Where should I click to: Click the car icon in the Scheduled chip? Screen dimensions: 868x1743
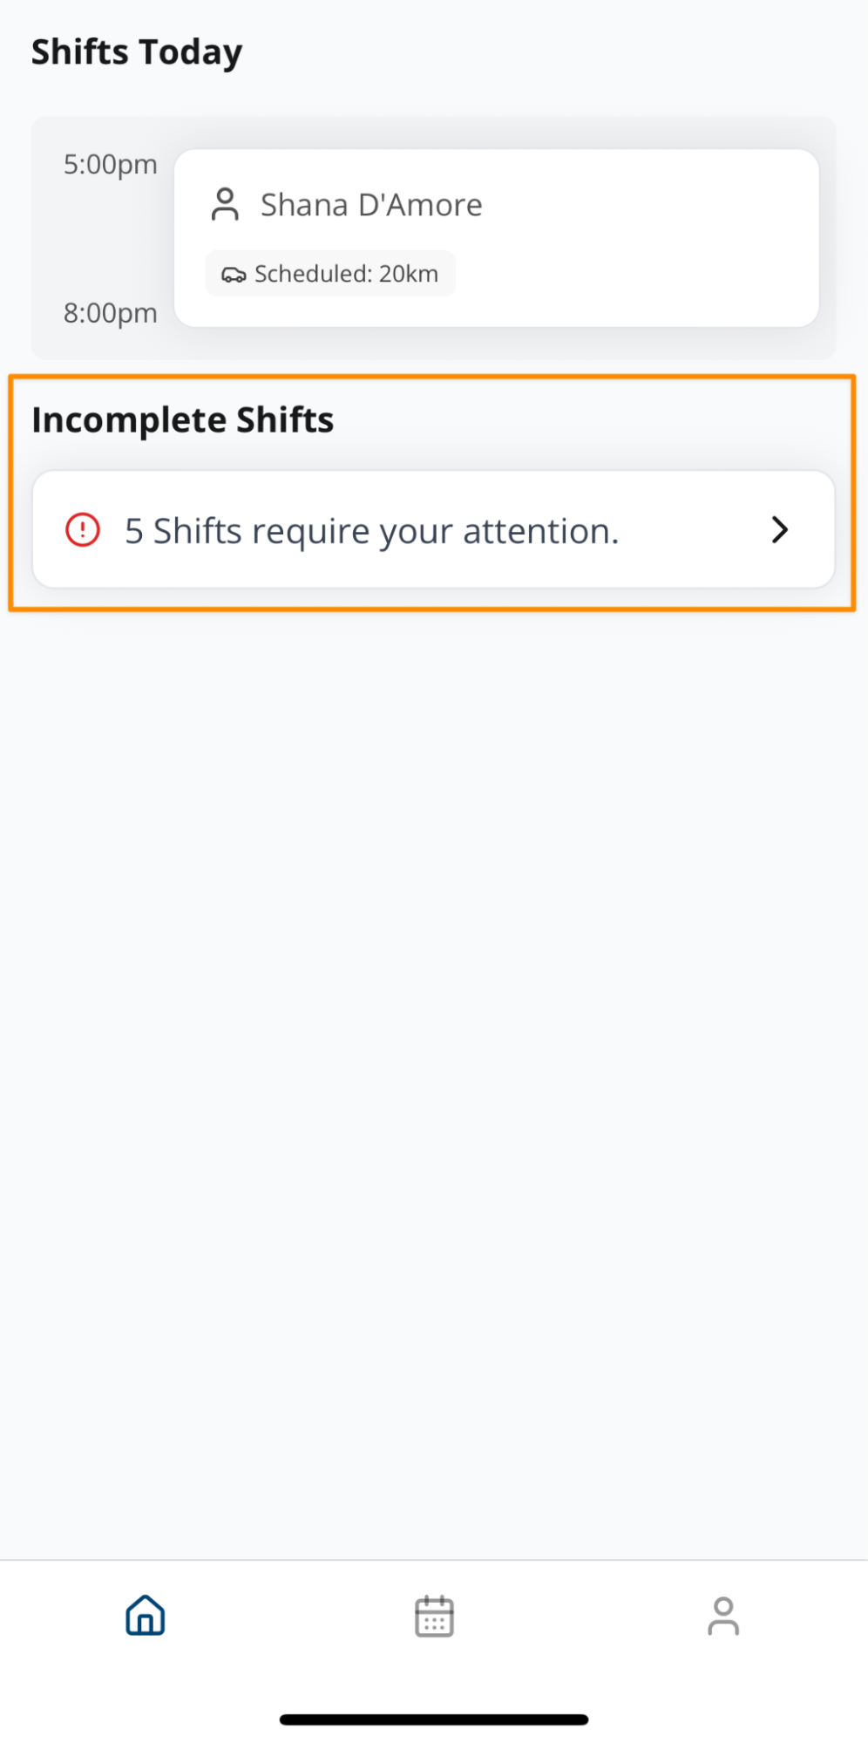[x=233, y=275]
